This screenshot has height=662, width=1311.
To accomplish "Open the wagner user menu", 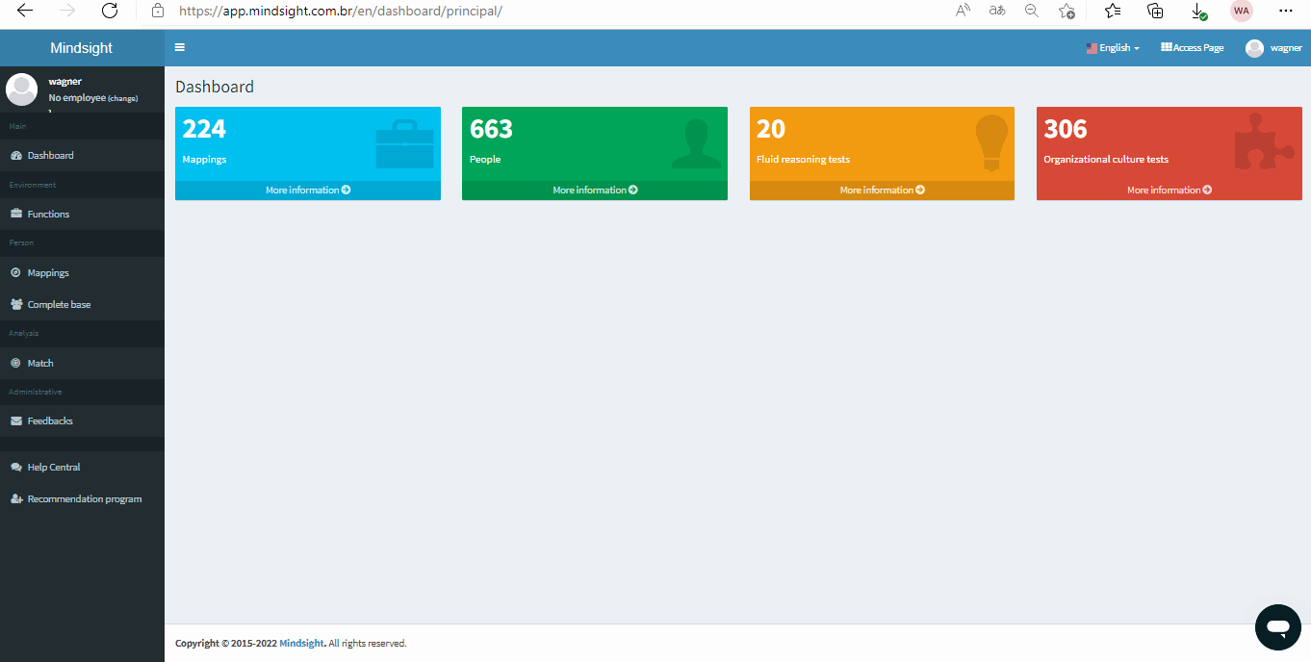I will coord(1273,48).
